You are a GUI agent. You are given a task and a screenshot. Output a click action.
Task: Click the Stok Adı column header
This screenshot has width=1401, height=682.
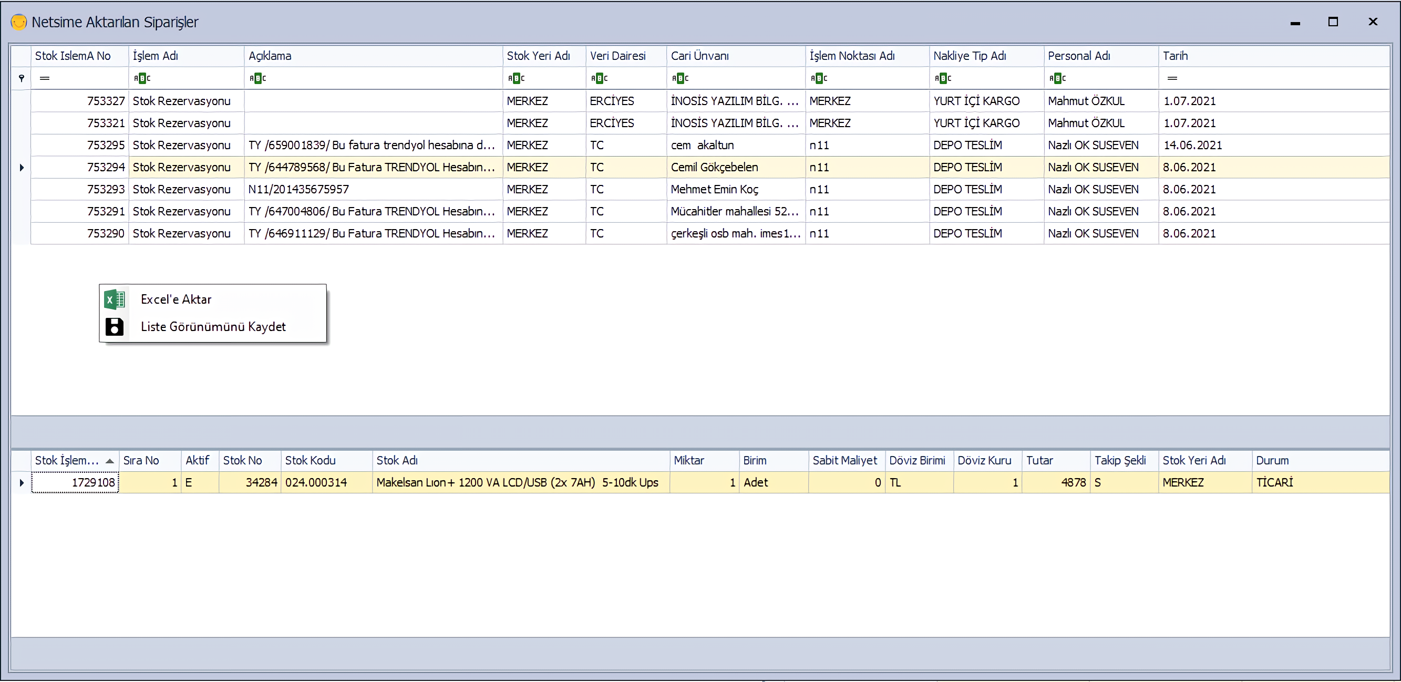[x=397, y=461]
